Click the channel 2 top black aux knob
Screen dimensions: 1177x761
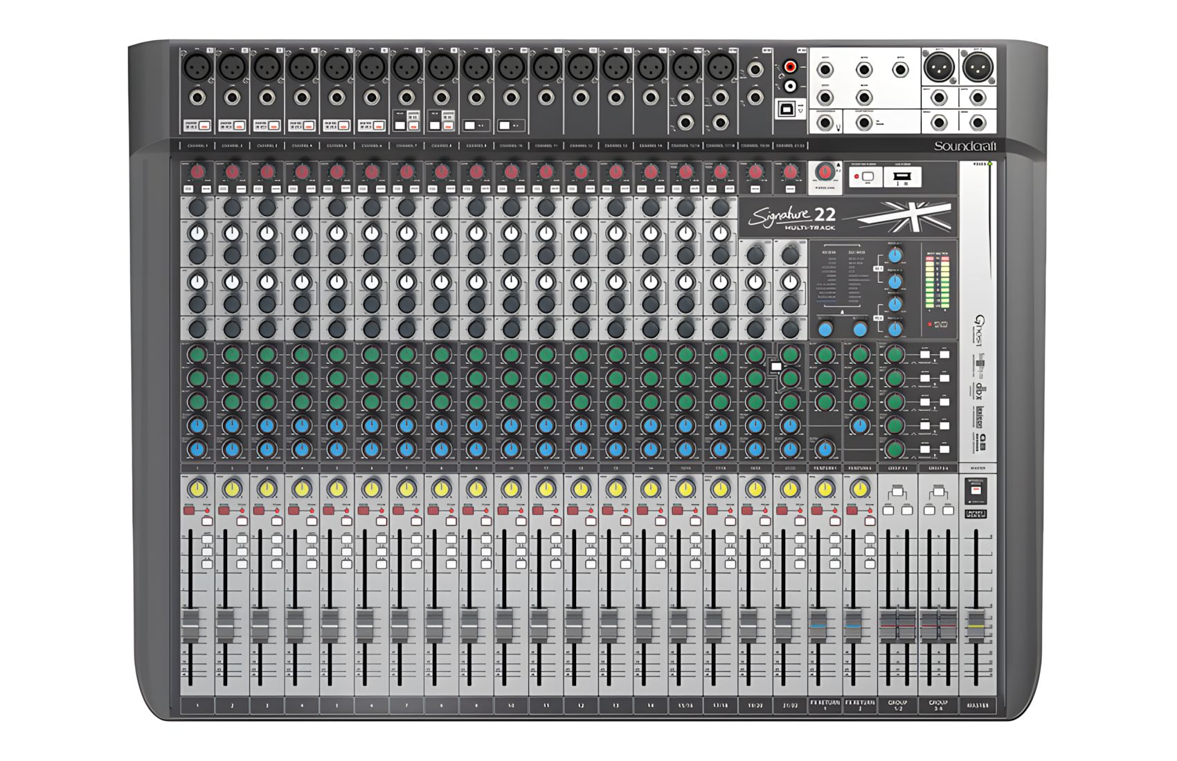232,207
